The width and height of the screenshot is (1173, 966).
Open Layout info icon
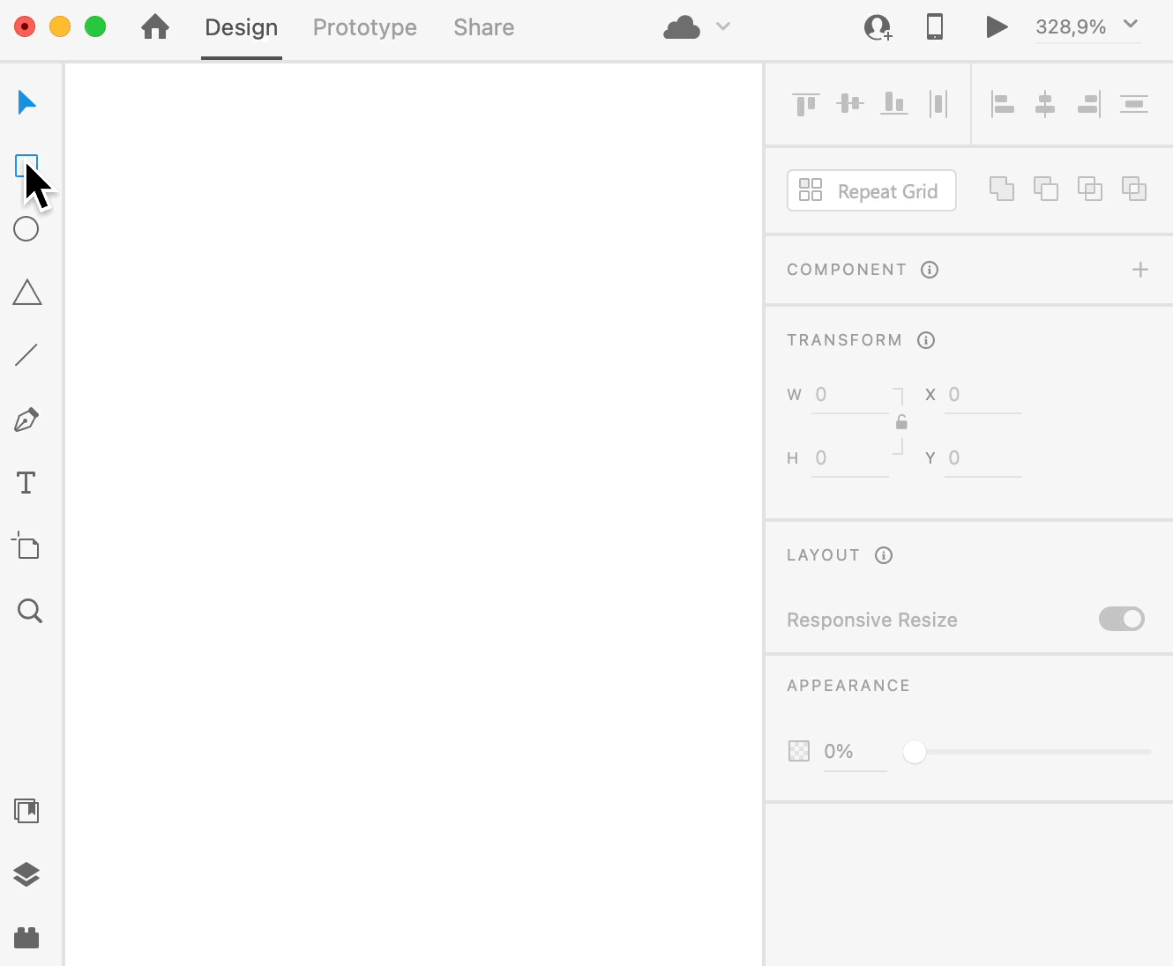coord(884,555)
